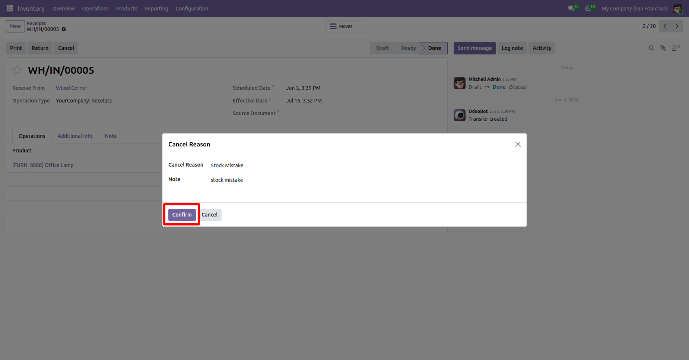
Task: Search messages in chatter
Action: pyautogui.click(x=651, y=48)
